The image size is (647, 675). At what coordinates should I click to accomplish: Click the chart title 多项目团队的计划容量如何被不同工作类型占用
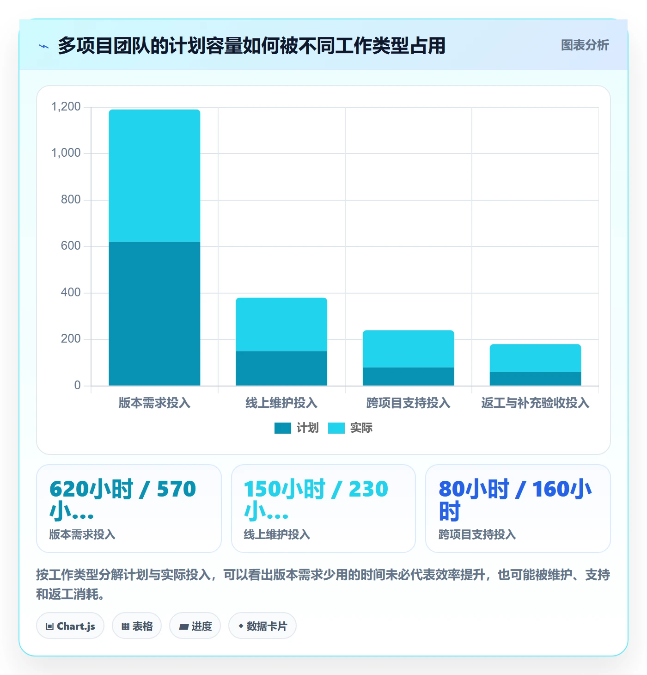click(251, 46)
